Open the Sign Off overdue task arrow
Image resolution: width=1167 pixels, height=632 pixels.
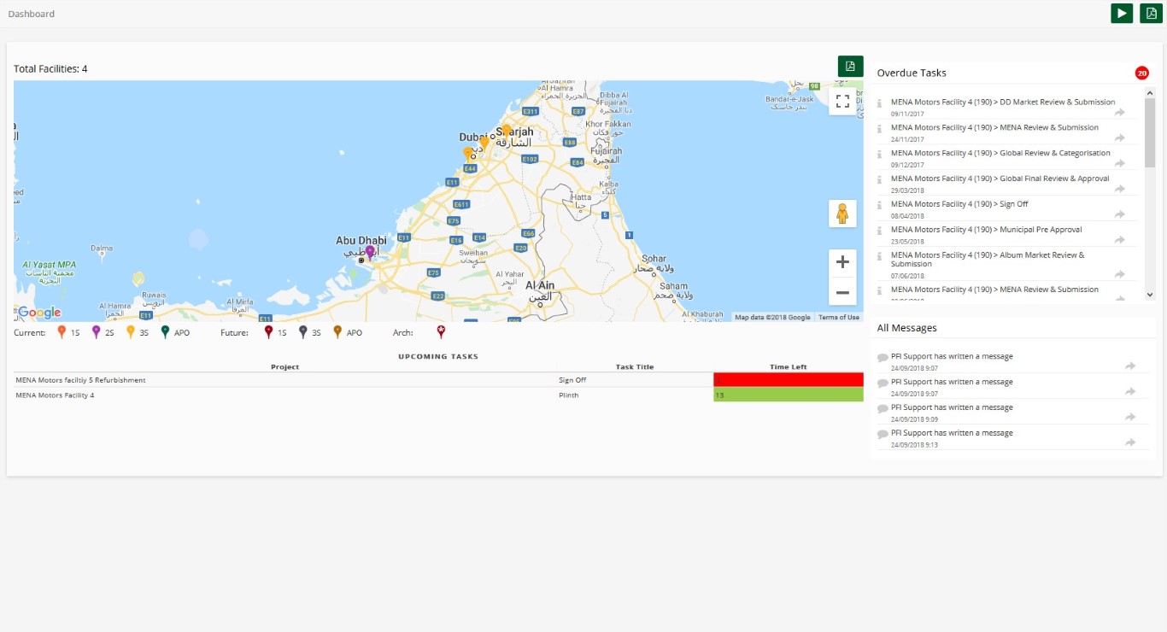click(x=1119, y=214)
